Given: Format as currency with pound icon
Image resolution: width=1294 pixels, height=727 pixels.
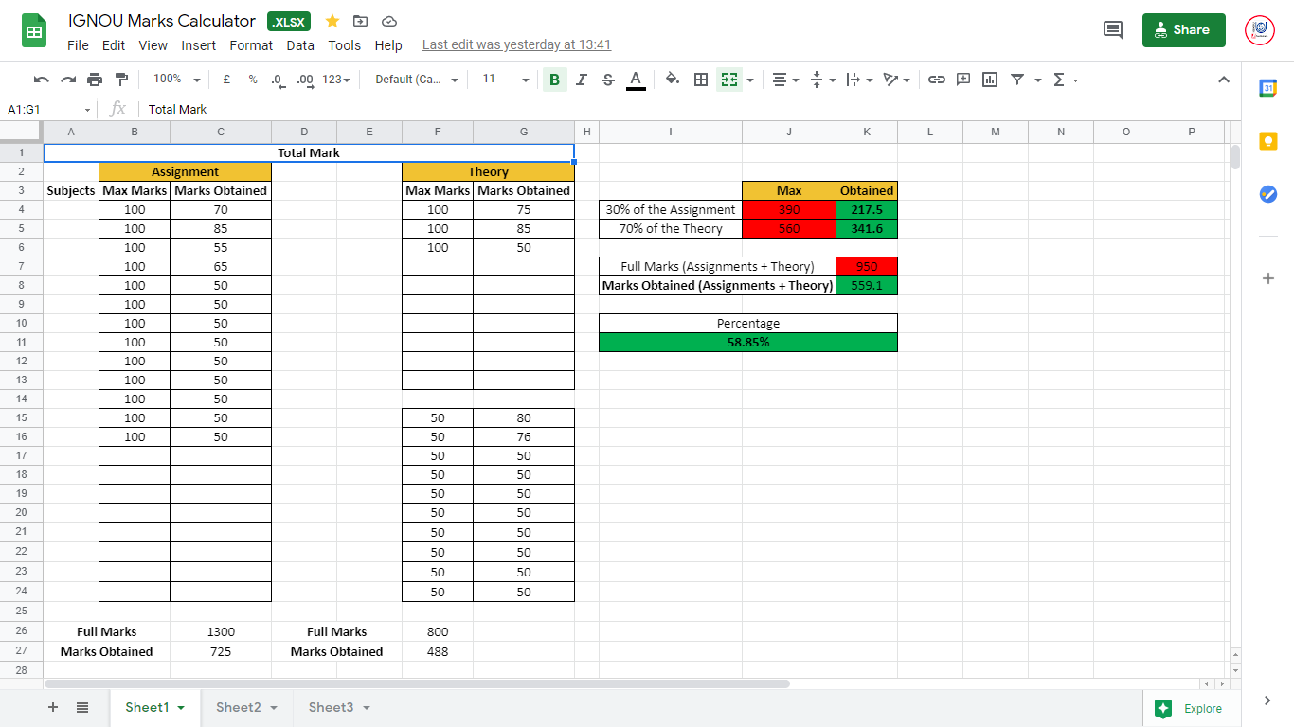Looking at the screenshot, I should (x=226, y=80).
